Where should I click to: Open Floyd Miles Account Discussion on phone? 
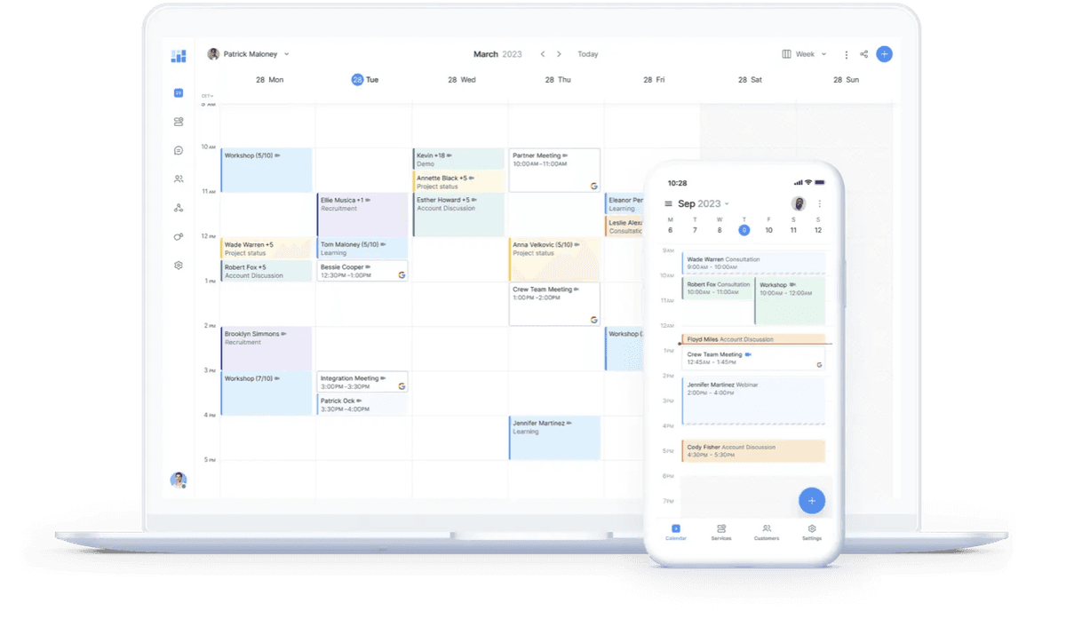pyautogui.click(x=753, y=339)
